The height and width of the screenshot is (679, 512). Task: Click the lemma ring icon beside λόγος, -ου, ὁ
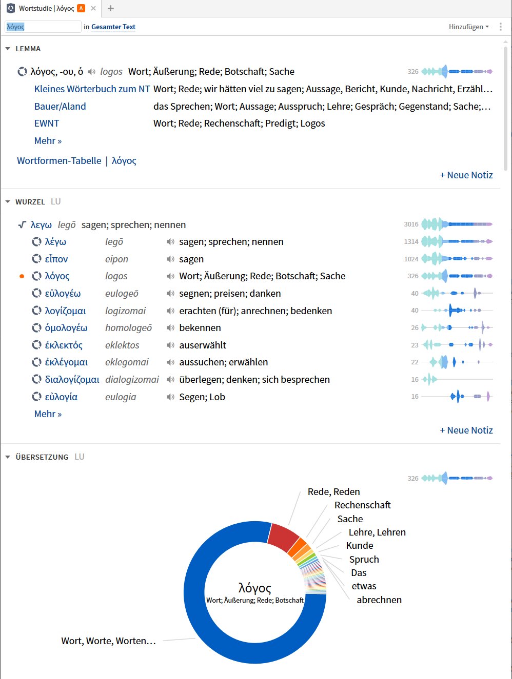coord(22,72)
